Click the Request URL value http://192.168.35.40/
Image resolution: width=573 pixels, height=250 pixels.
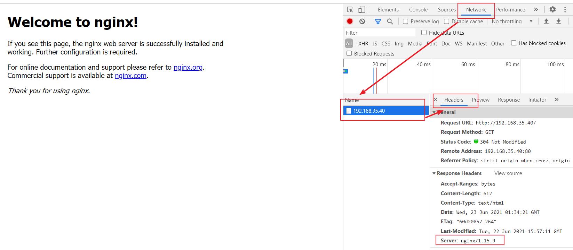coord(506,123)
